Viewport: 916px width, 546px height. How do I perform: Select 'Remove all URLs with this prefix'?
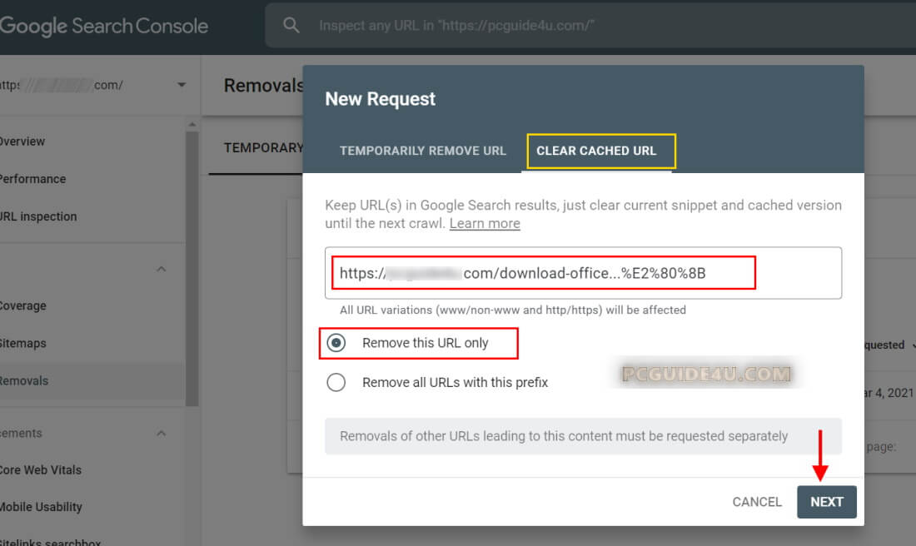(x=336, y=382)
